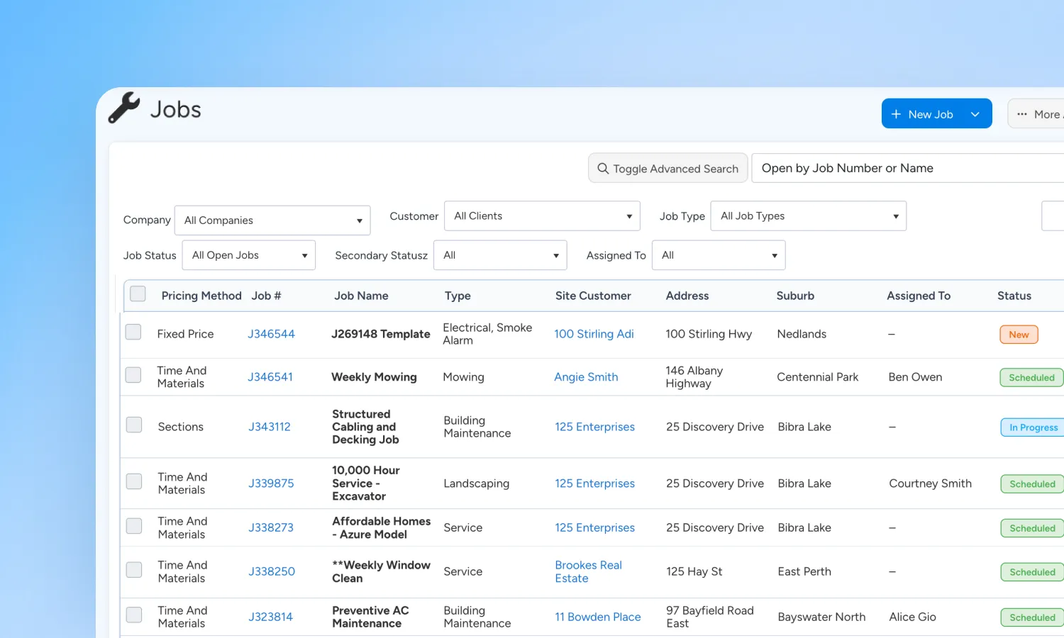Click the plus icon on New Job

pyautogui.click(x=896, y=114)
